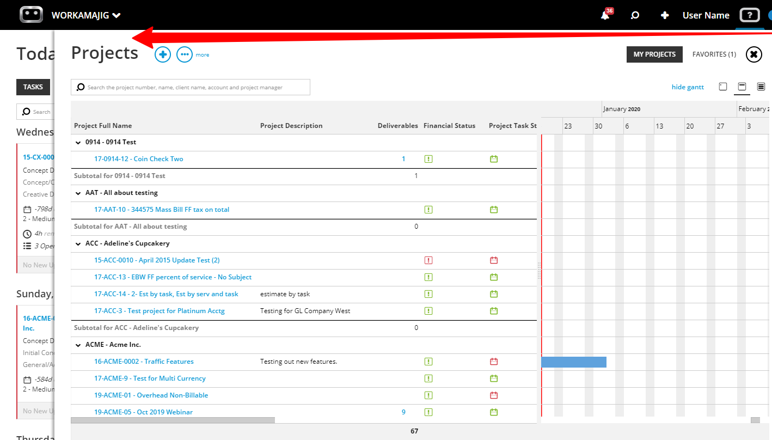The height and width of the screenshot is (440, 772).
Task: Select the single pane view layout icon
Action: click(x=723, y=87)
